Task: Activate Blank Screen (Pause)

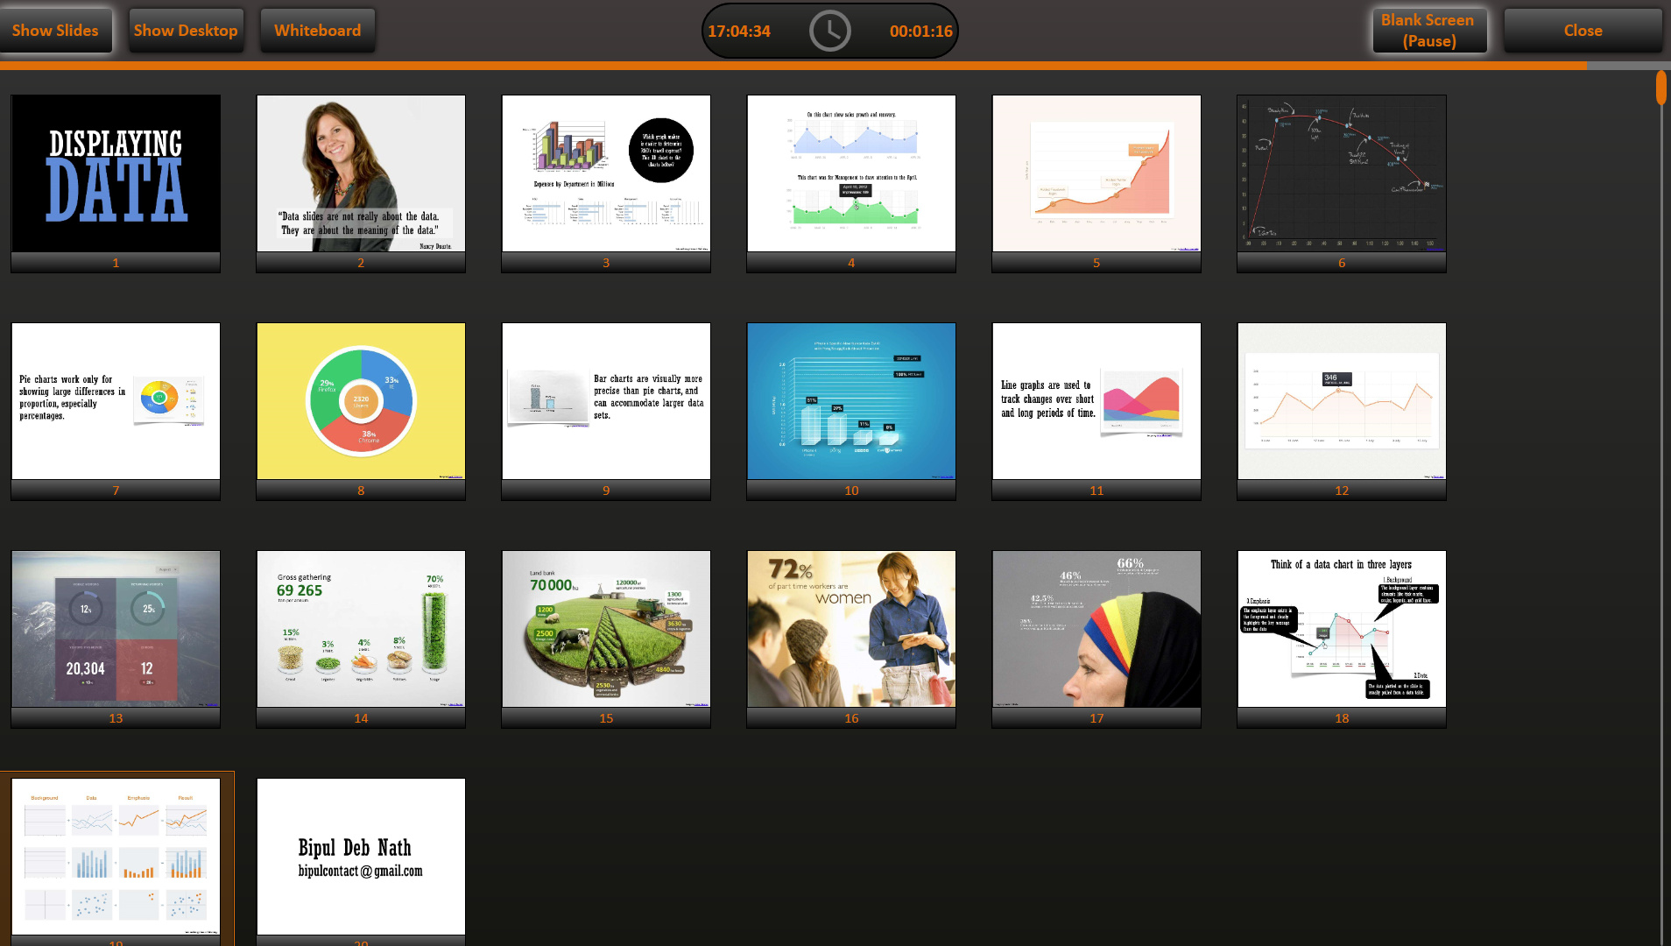Action: [x=1428, y=30]
